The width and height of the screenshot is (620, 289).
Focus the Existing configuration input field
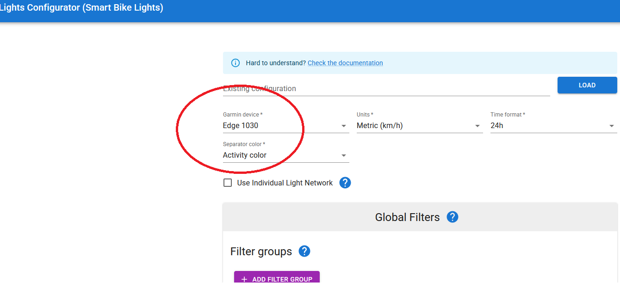[386, 88]
